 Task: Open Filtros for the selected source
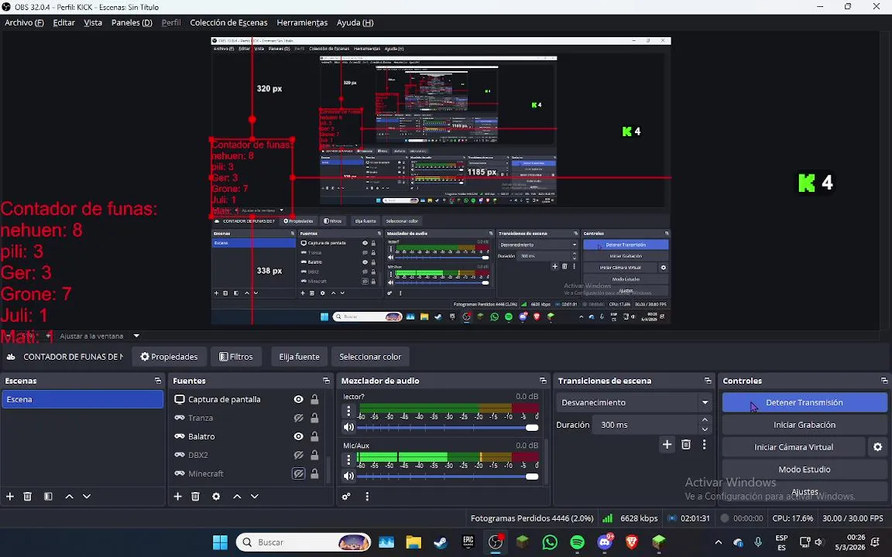click(235, 357)
